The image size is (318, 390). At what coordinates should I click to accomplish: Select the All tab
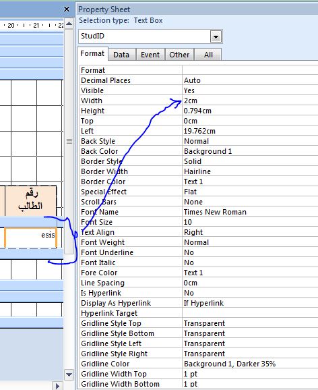(208, 55)
